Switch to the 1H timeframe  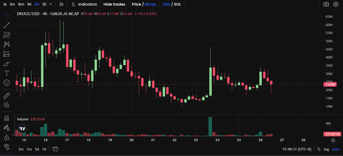29,4
